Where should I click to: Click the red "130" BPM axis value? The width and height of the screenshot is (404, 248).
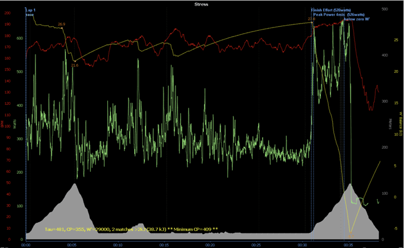tap(7, 92)
